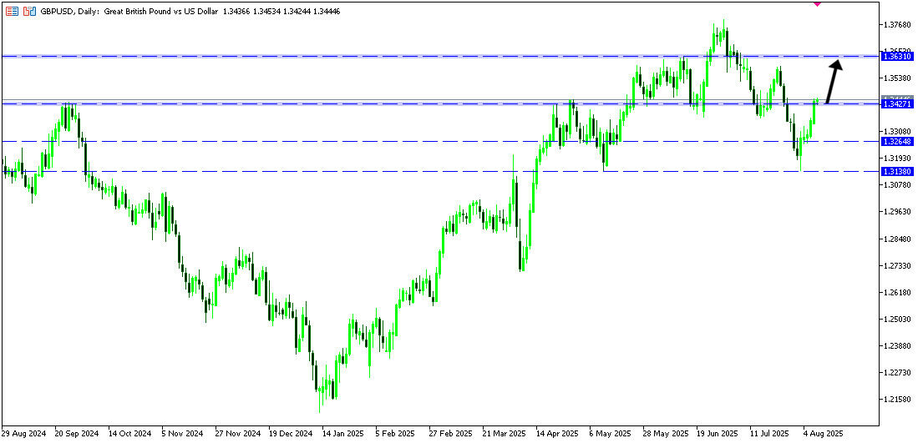Click the 1.37680 value on price scale
This screenshot has height=443, width=923.
point(900,25)
